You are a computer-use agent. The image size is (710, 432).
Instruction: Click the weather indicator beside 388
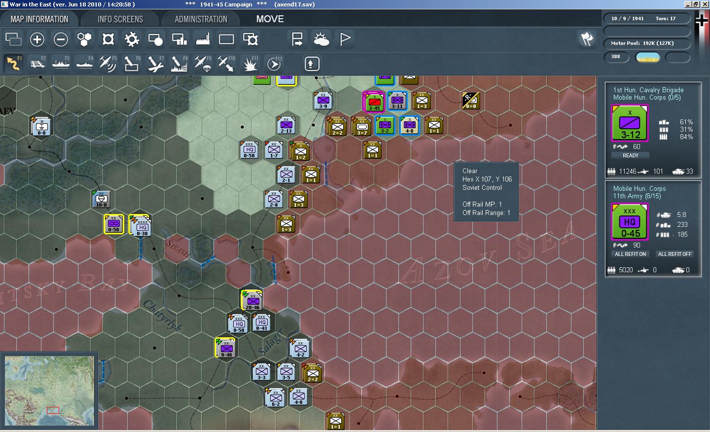click(648, 58)
